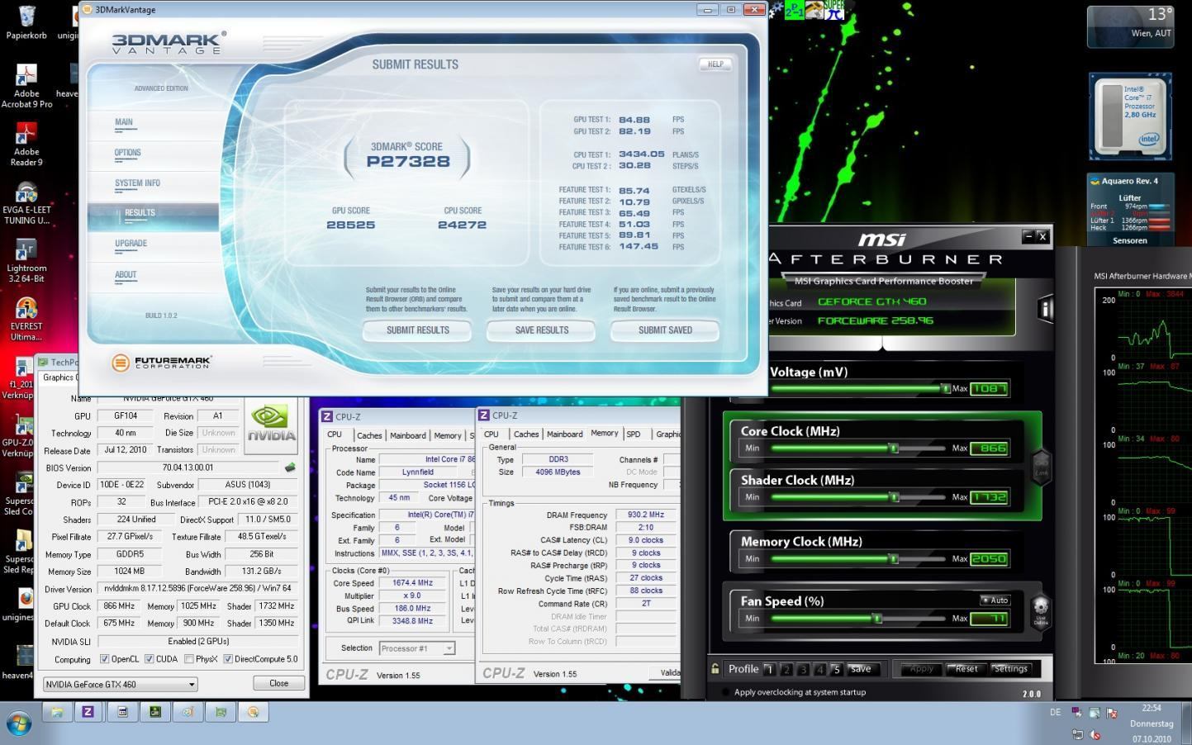This screenshot has width=1192, height=745.
Task: Open the GPU selection dropdown in GPU-Z
Action: (x=121, y=684)
